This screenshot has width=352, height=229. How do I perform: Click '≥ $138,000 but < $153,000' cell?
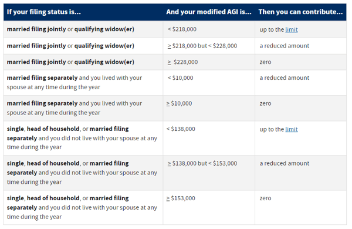point(202,163)
